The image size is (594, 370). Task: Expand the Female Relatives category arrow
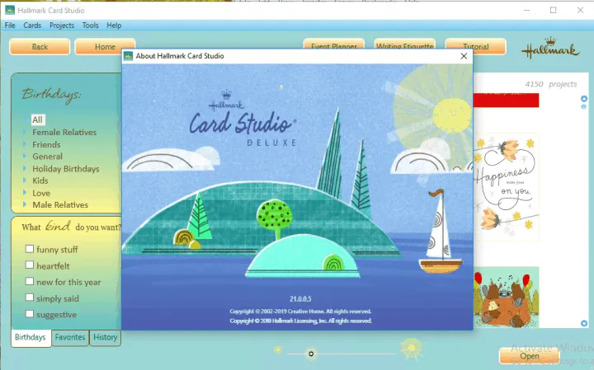(25, 132)
